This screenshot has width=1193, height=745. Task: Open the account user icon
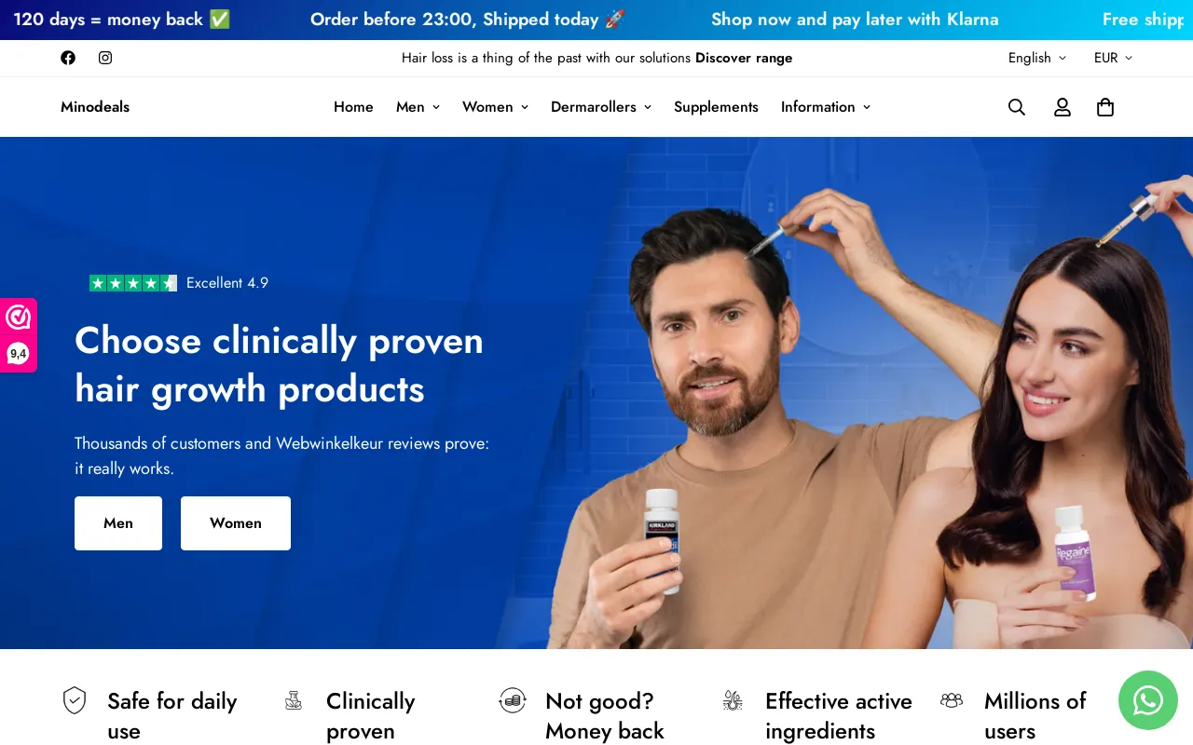tap(1063, 107)
